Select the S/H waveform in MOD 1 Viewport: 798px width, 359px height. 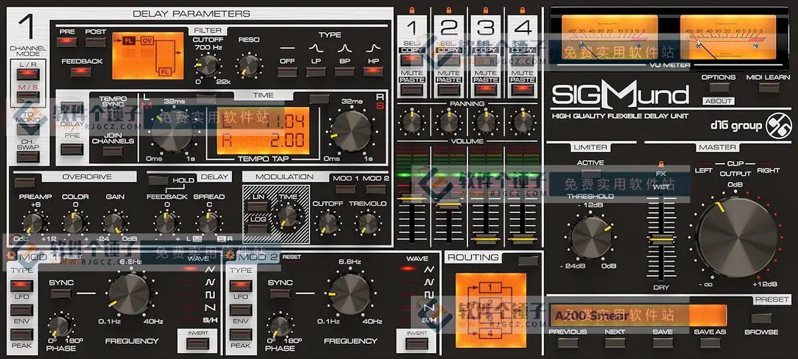click(x=209, y=320)
